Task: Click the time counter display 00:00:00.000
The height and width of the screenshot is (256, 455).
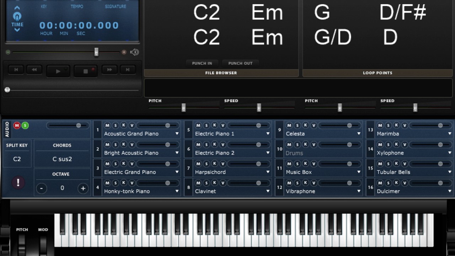Action: (79, 25)
